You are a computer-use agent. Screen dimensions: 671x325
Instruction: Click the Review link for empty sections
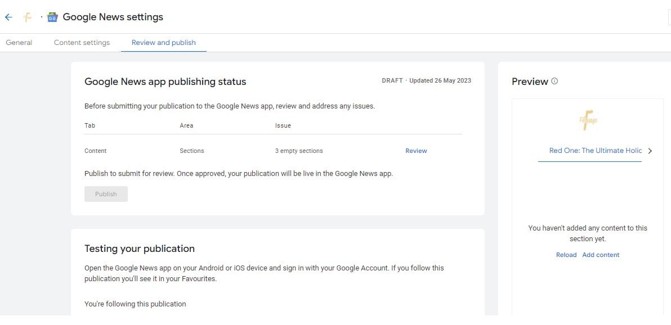click(x=416, y=151)
